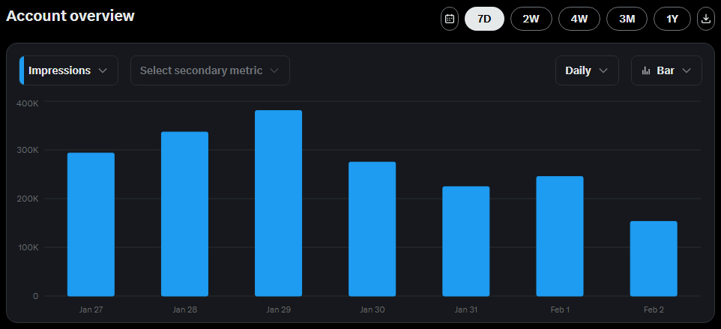
Task: Open the Select secondary metric dropdown
Action: point(210,70)
